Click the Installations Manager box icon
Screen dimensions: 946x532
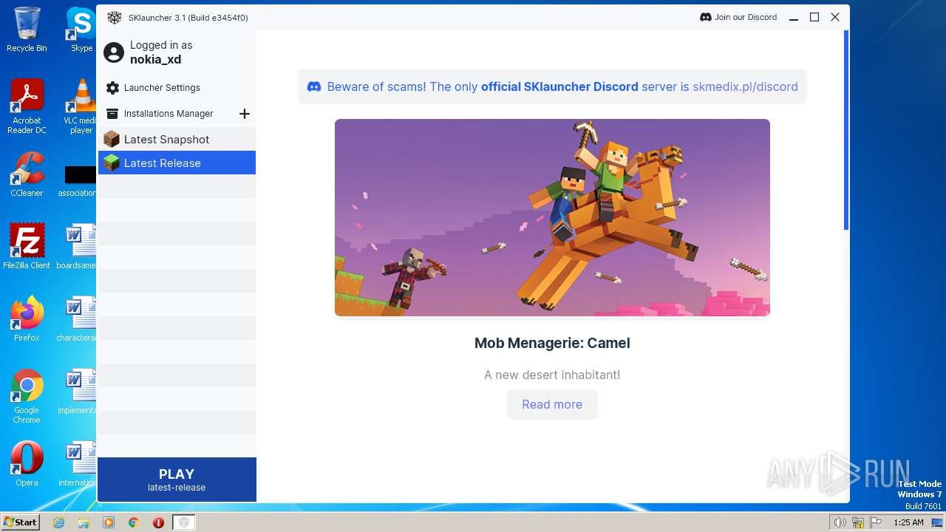112,114
